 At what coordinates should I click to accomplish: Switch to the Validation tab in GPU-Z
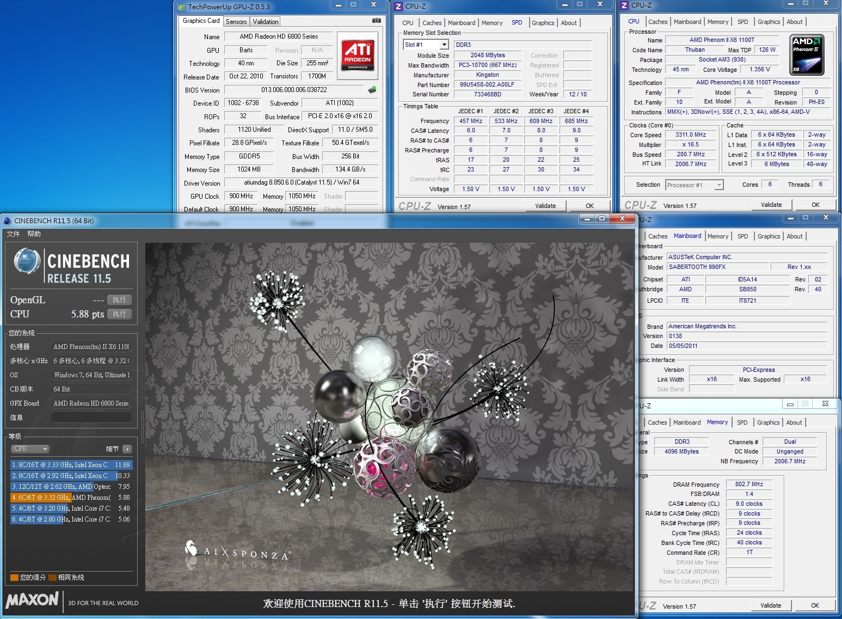pos(266,22)
